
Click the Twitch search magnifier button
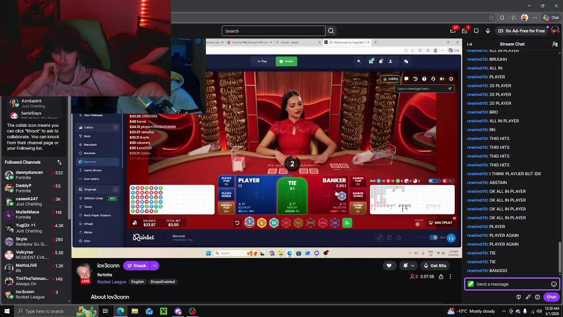331,31
